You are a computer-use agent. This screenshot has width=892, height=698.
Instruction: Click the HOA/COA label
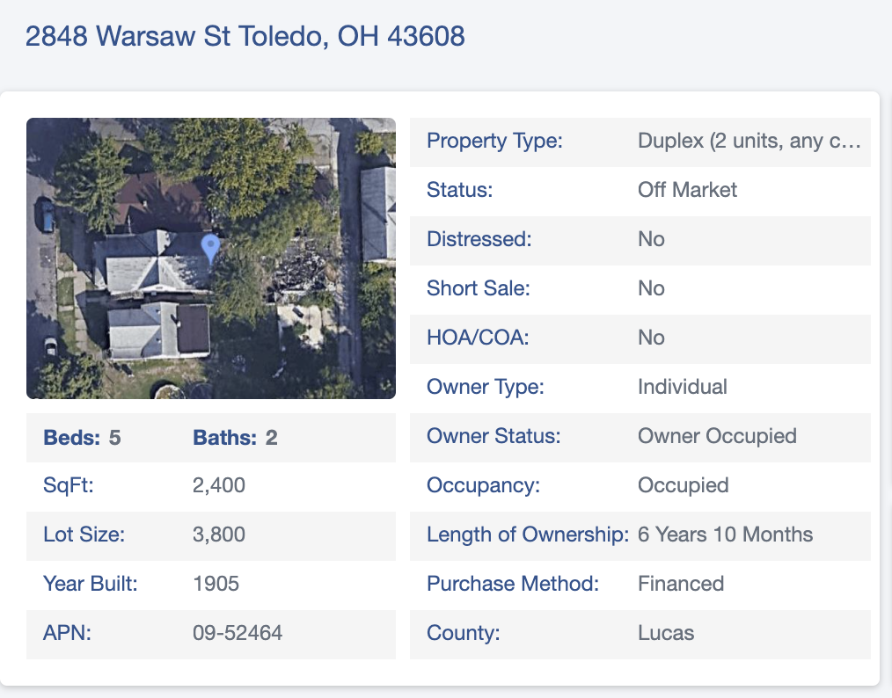[478, 338]
